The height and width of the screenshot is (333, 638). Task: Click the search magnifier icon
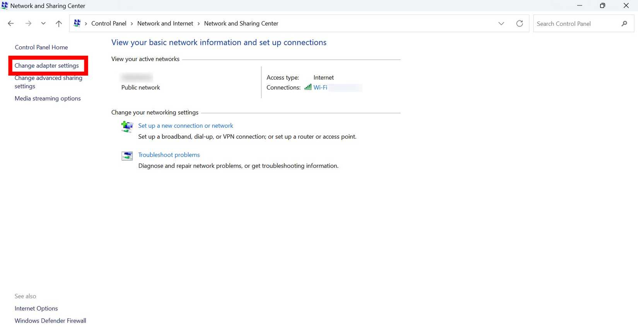click(624, 24)
